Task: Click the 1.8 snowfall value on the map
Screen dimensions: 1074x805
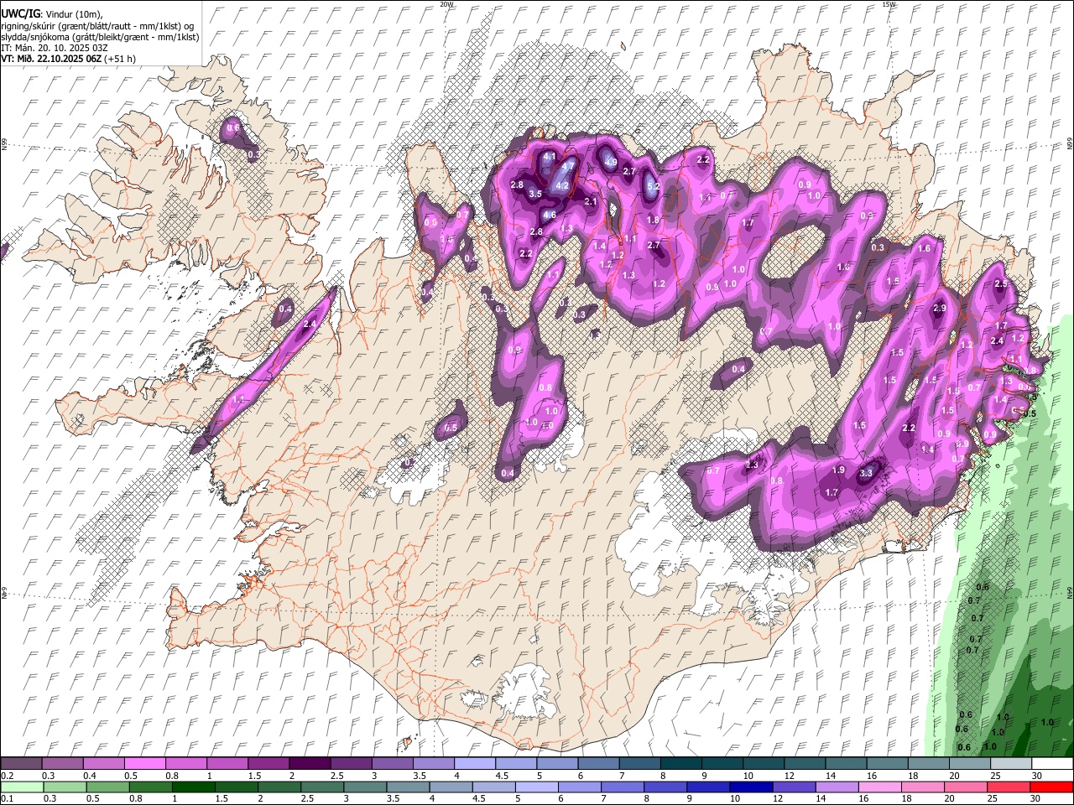Action: click(654, 220)
